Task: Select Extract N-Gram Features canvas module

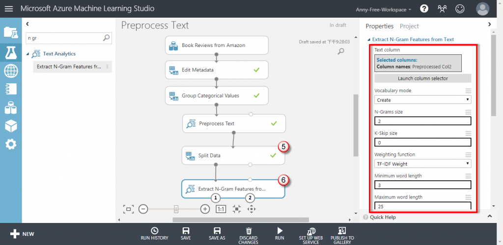Action: click(233, 189)
